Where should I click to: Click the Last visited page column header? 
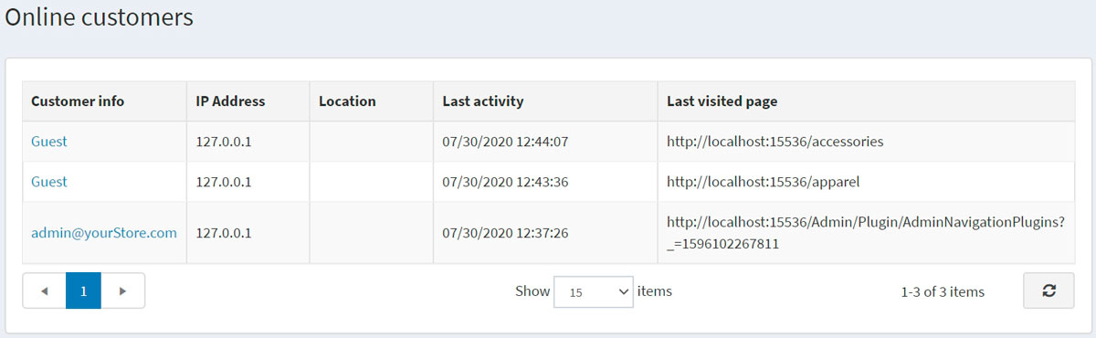(x=866, y=101)
